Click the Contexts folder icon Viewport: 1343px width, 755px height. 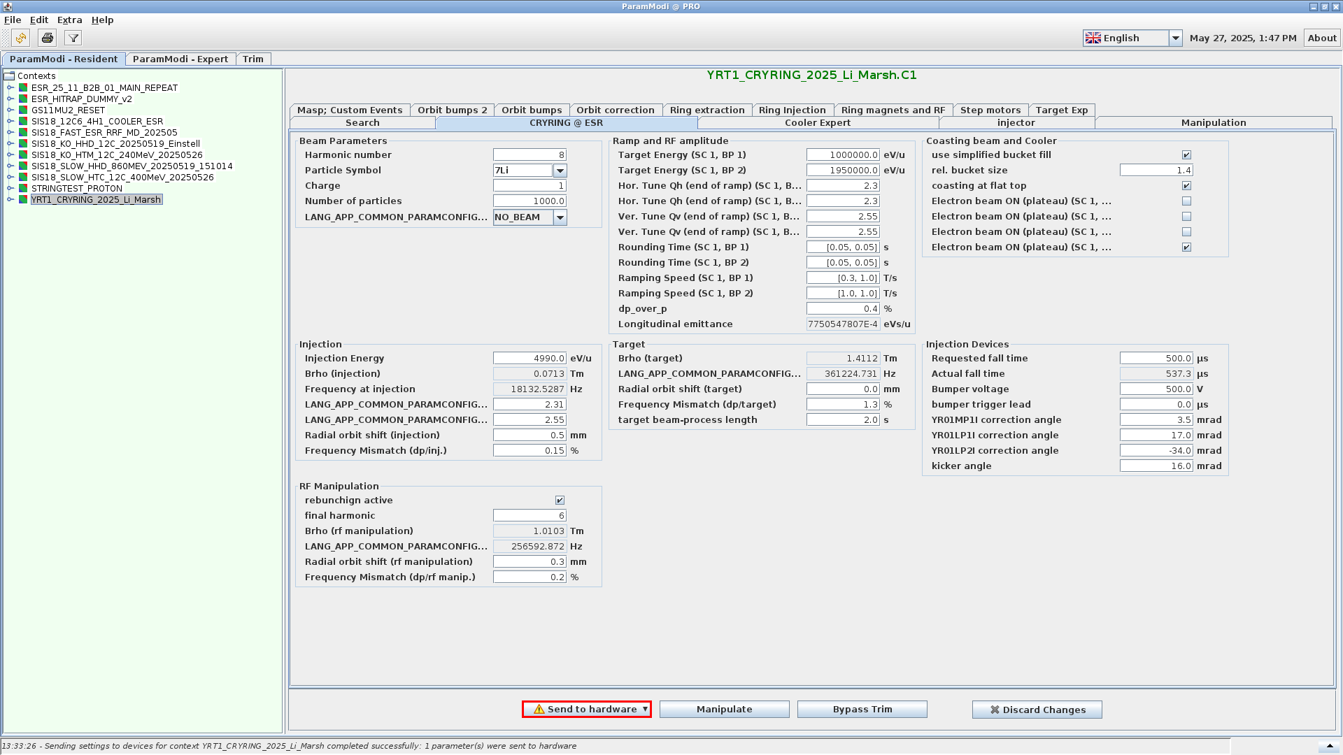tap(9, 75)
